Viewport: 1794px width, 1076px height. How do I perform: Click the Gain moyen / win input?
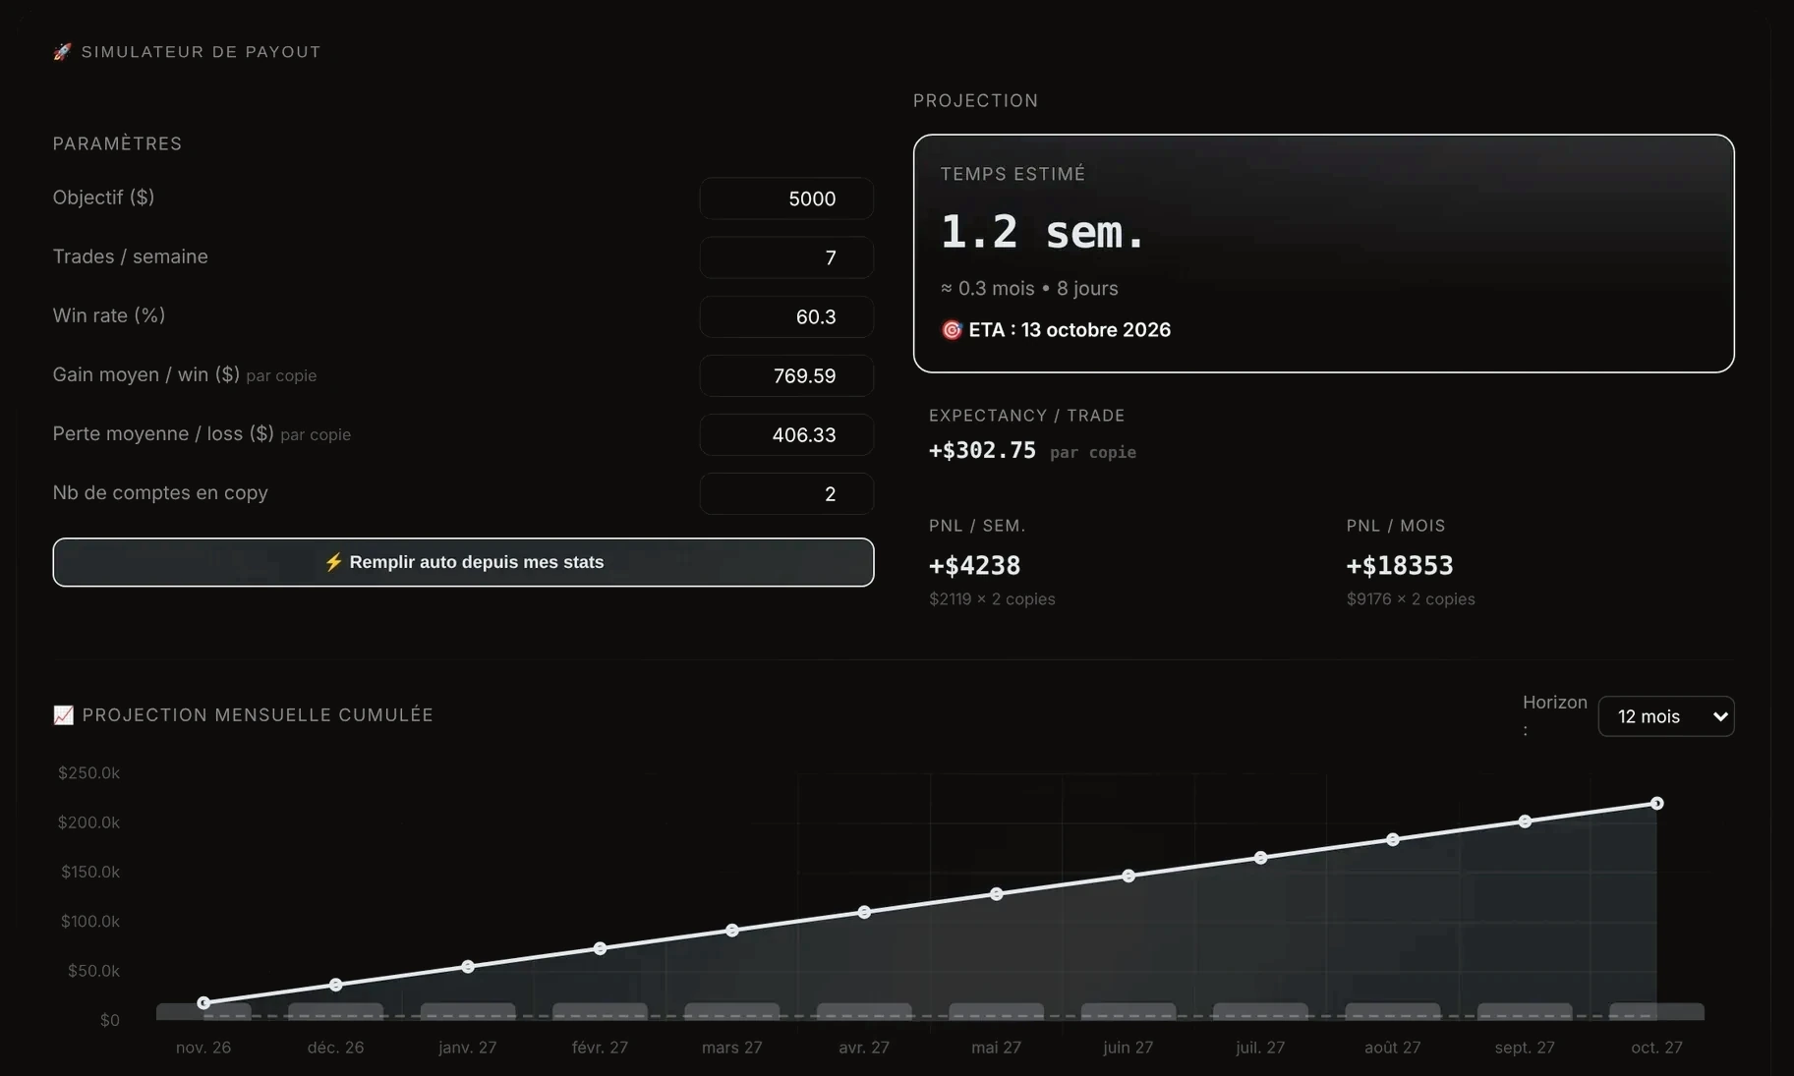(786, 375)
